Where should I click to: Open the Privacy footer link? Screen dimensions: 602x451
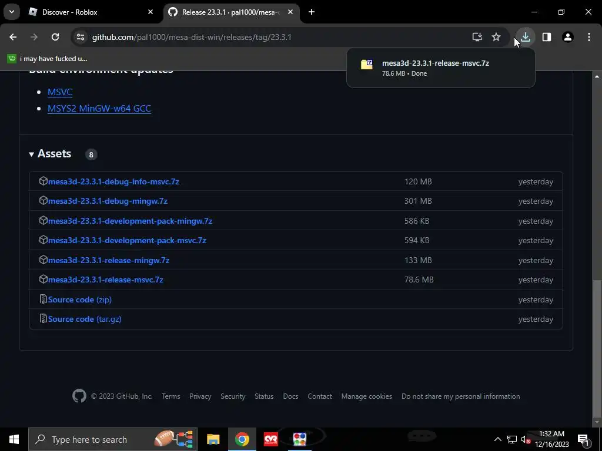200,396
